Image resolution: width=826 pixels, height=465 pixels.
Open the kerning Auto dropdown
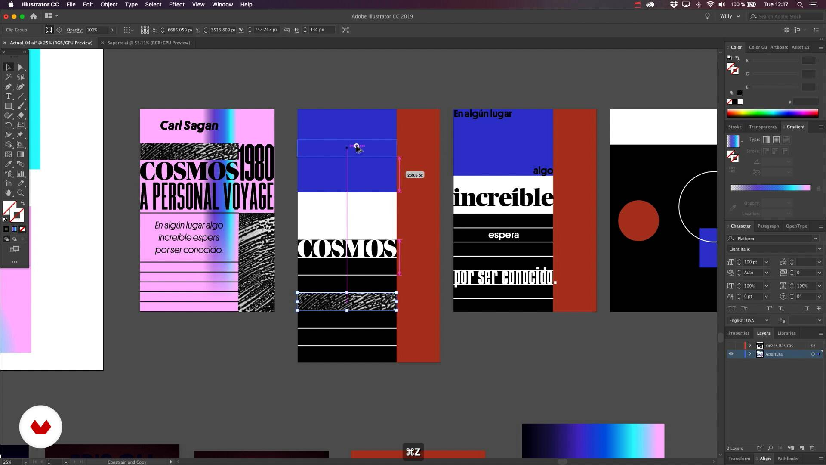(x=766, y=273)
